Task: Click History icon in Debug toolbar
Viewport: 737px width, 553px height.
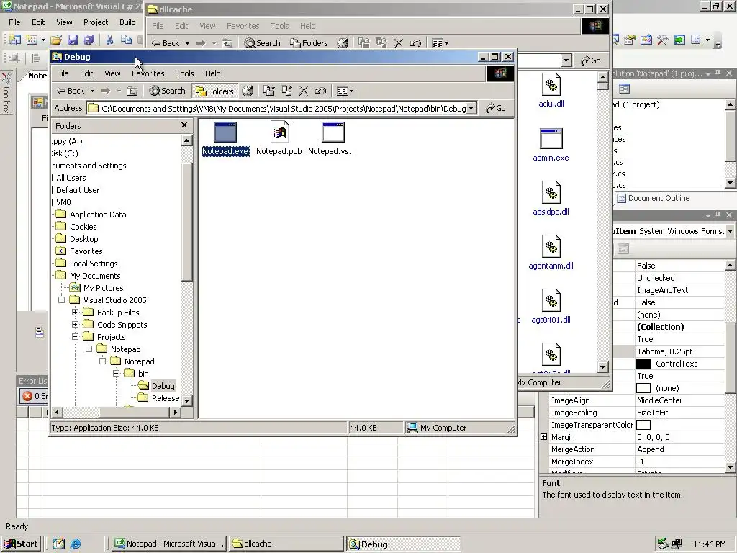Action: point(248,91)
